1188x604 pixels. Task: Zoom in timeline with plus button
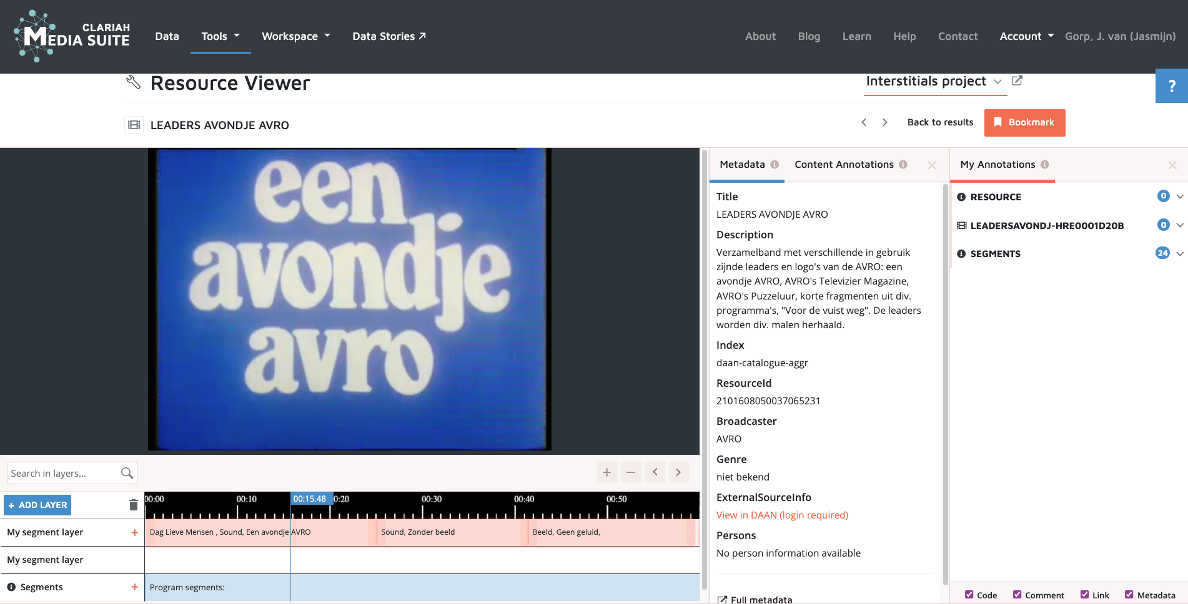[606, 472]
